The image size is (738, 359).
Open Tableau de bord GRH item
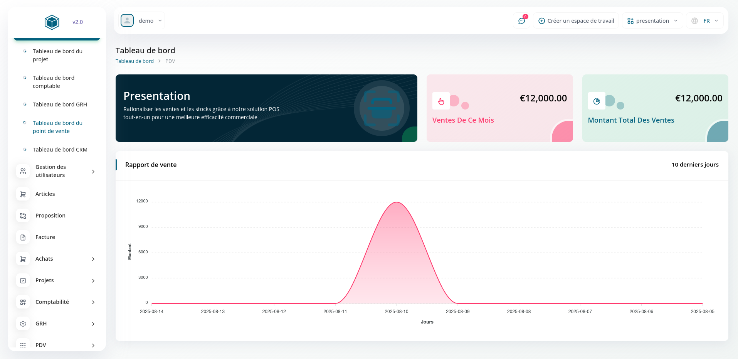click(60, 104)
